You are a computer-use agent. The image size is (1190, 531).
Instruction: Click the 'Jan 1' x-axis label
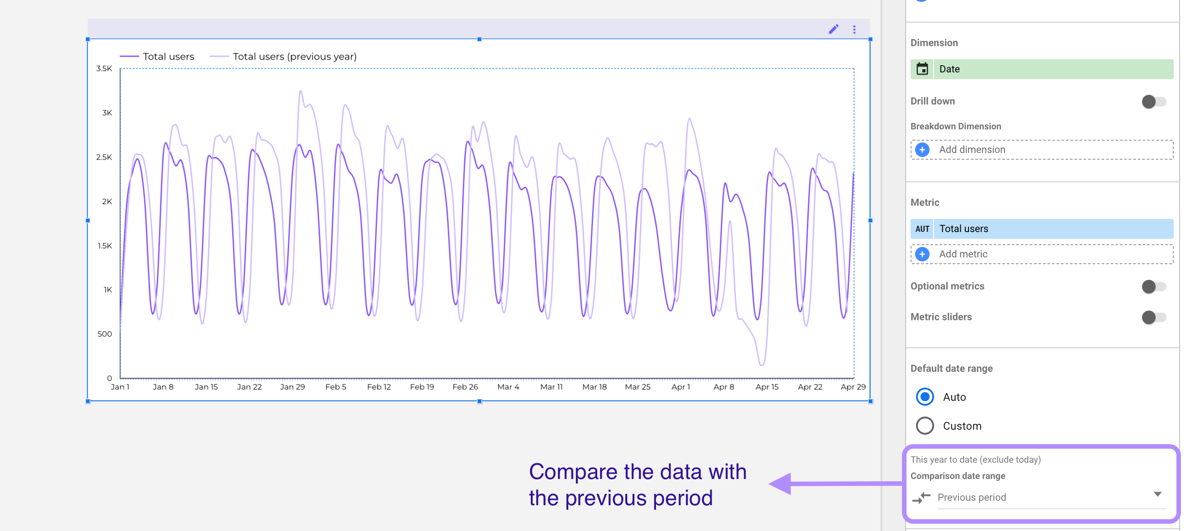(x=120, y=387)
